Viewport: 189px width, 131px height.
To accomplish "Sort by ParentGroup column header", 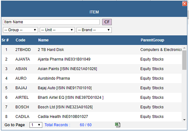I will click(152, 40).
